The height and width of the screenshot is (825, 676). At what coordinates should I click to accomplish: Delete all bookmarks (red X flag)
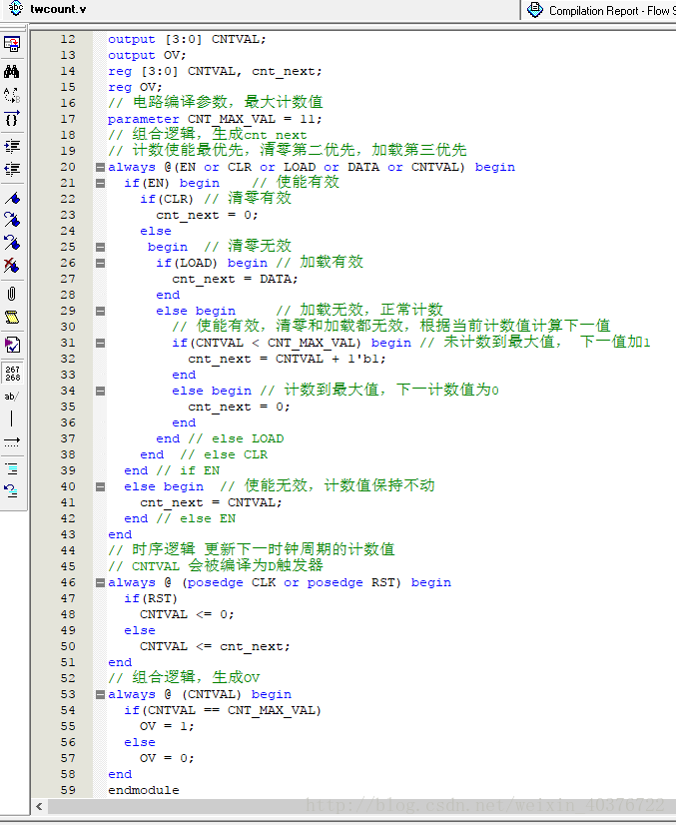(x=12, y=266)
